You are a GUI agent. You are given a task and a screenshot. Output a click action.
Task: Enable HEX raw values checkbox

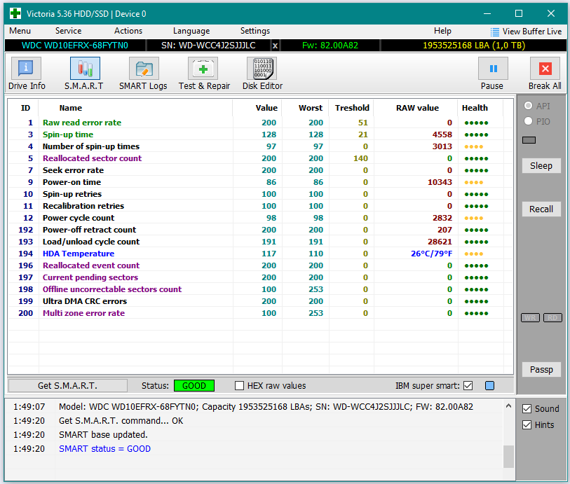click(240, 386)
